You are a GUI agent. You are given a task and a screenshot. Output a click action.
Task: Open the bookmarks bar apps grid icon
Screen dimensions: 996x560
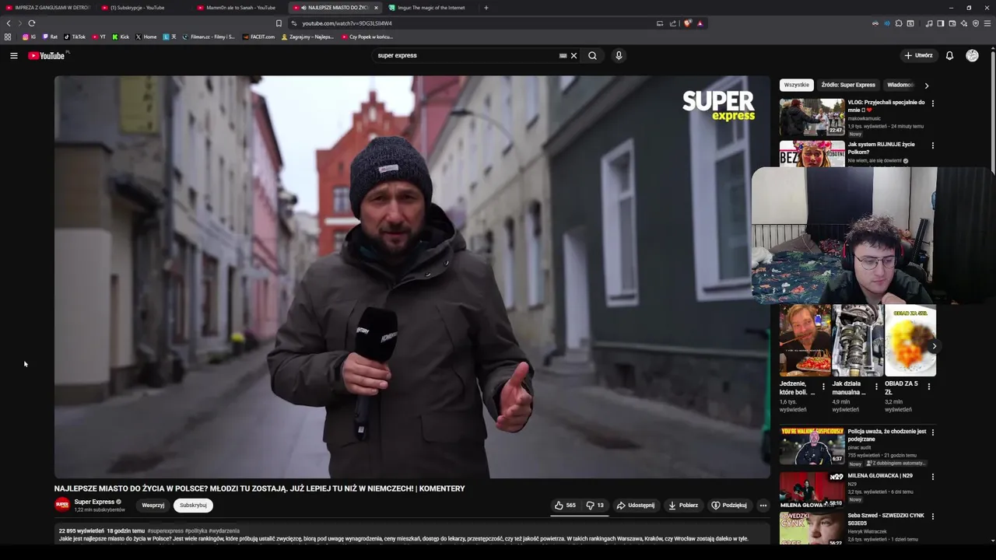tap(8, 37)
